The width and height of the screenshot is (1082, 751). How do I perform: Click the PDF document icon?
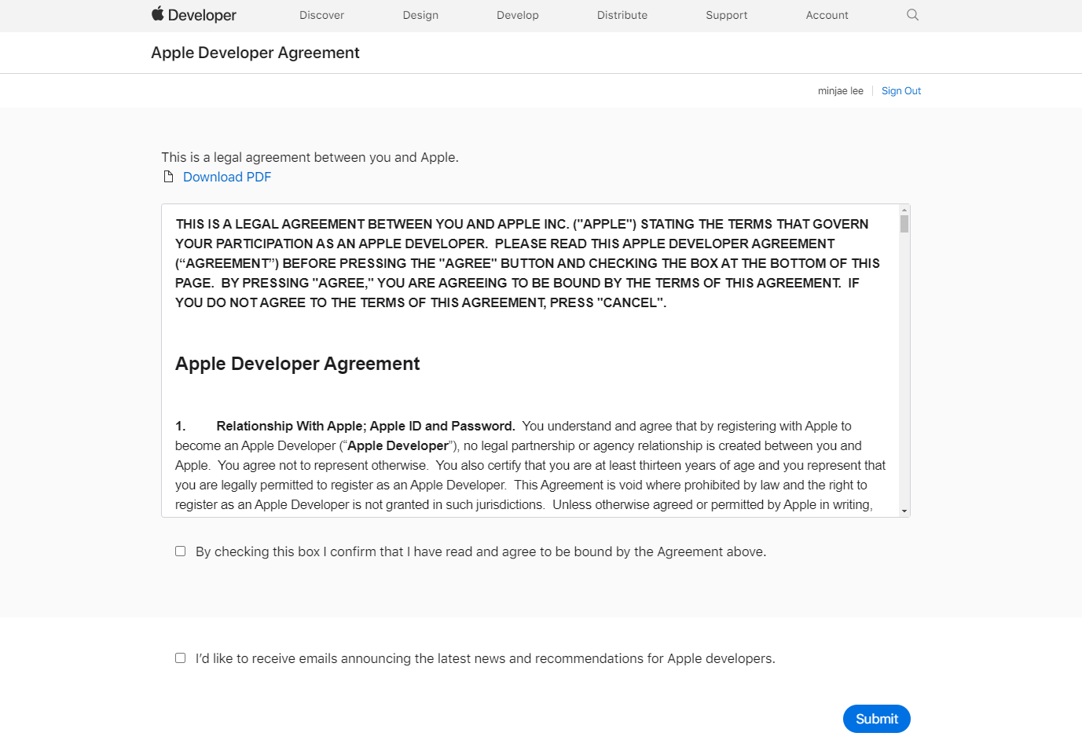point(168,177)
